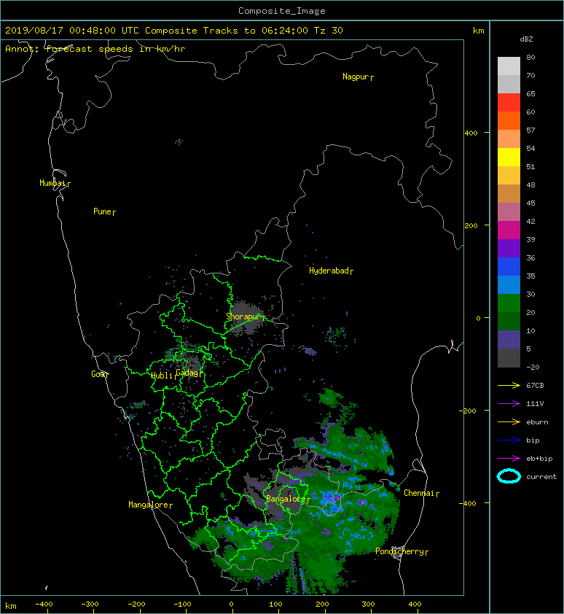Click the dBZ heading above the color scale

click(x=526, y=39)
